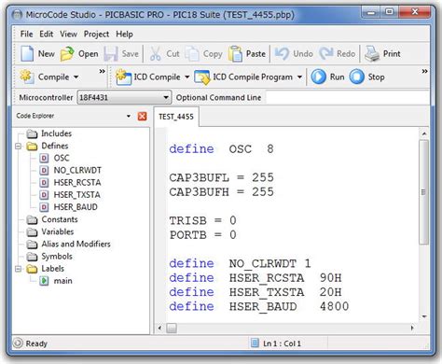This screenshot has width=442, height=364.
Task: Click the Compile button label
Action: 53,77
